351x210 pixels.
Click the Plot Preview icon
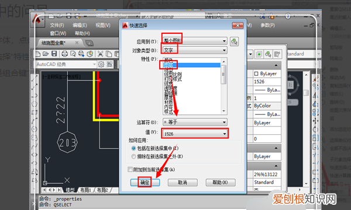pyautogui.click(x=73, y=54)
